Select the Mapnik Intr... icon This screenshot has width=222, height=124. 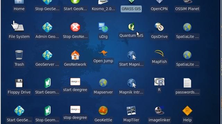coord(131,83)
